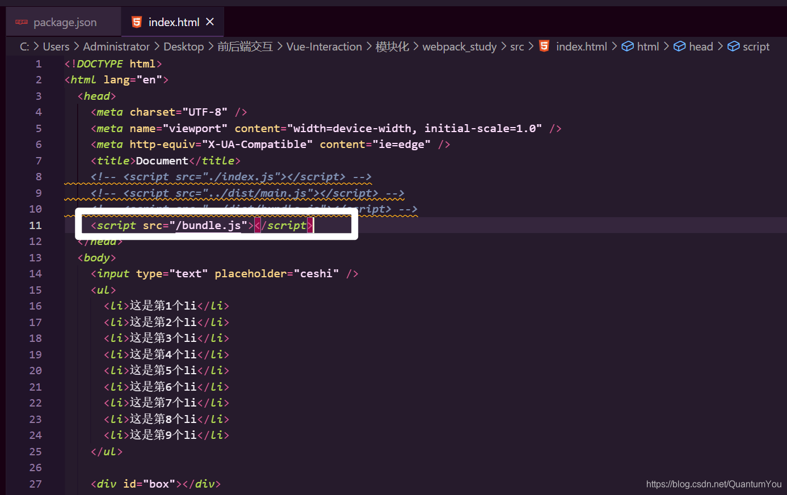This screenshot has width=787, height=495.
Task: Click the 这是第5个li list item
Action: 166,371
